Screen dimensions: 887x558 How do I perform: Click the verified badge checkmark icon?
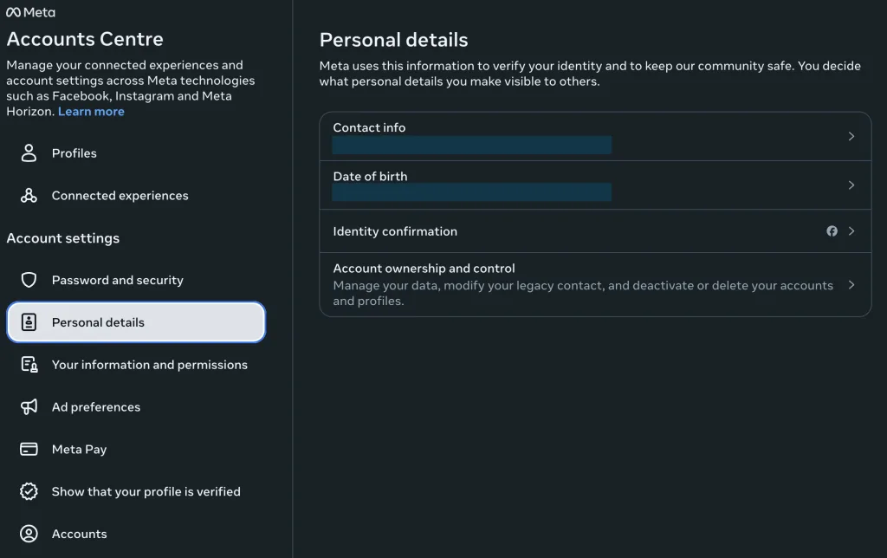[29, 491]
